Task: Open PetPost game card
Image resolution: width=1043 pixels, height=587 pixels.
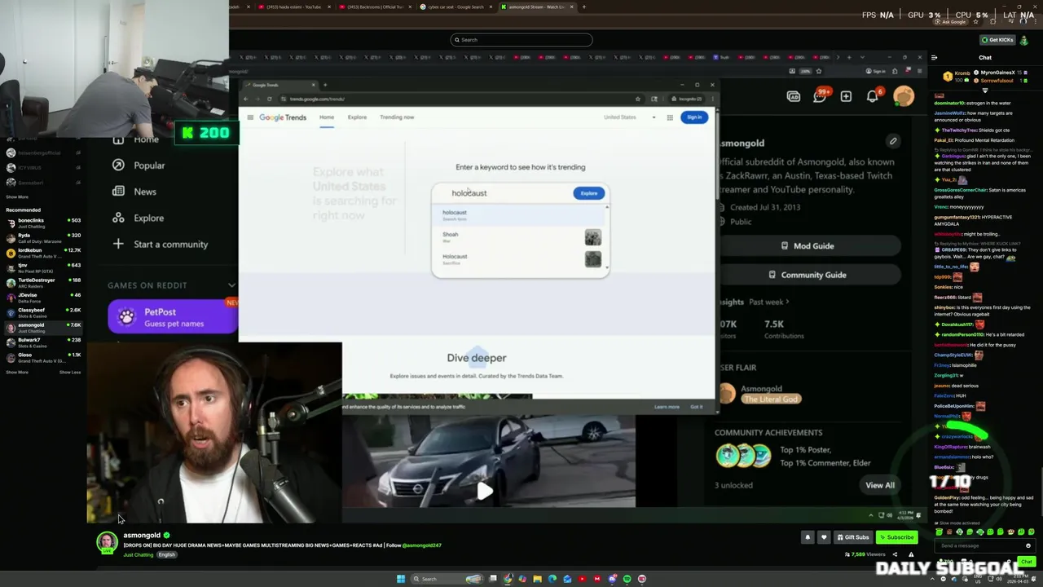Action: (172, 317)
